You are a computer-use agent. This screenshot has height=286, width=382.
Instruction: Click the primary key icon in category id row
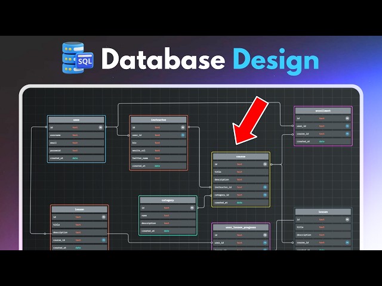coord(192,208)
